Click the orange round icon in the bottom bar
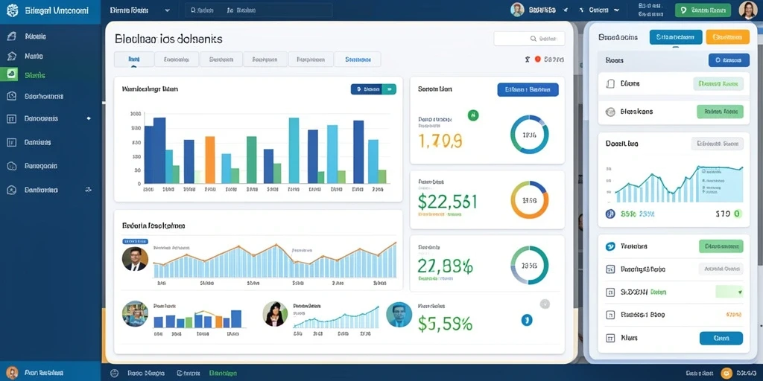 726,373
